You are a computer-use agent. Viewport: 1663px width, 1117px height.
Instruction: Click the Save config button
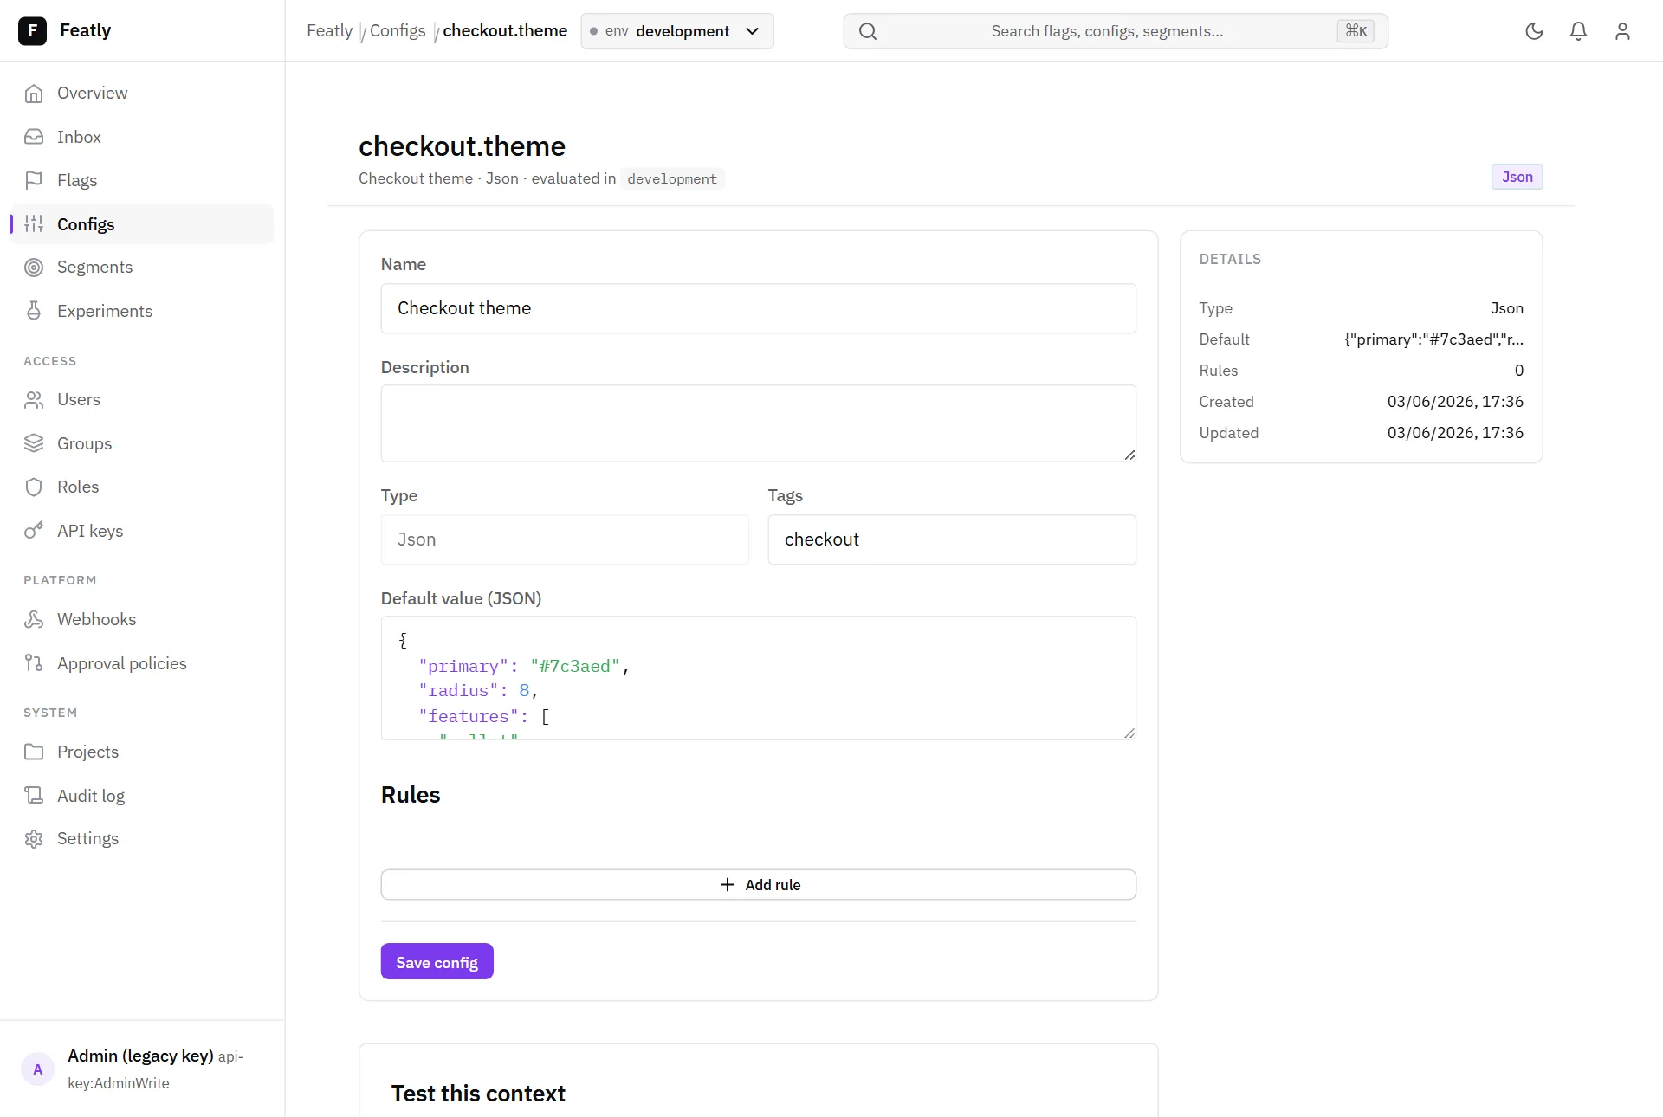[437, 962]
